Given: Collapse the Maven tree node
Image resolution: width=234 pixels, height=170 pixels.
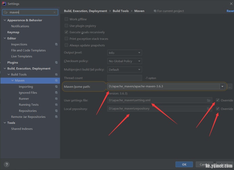Looking at the screenshot, I should 13,81.
